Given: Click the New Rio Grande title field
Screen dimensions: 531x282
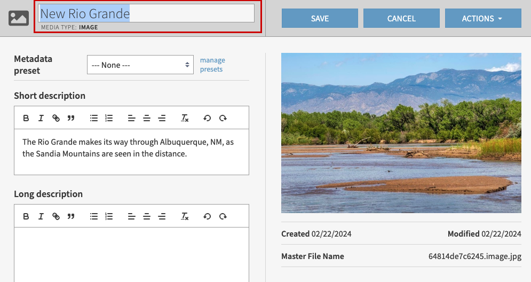Looking at the screenshot, I should (146, 13).
